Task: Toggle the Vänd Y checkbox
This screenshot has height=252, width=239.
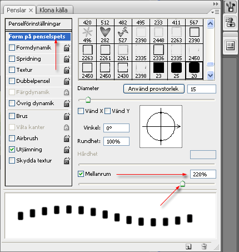Action: coord(107,111)
